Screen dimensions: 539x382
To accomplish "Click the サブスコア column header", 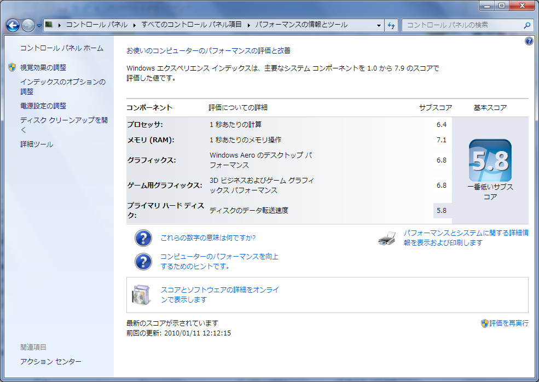I will [436, 108].
